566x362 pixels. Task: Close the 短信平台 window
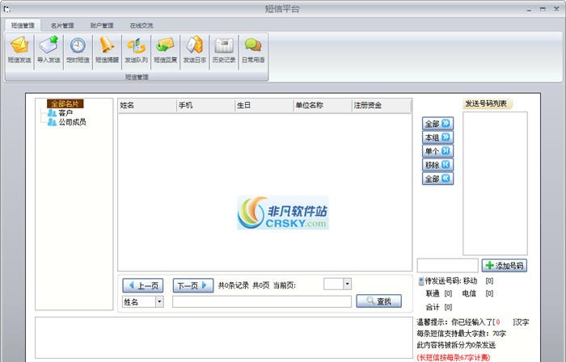tap(556, 9)
